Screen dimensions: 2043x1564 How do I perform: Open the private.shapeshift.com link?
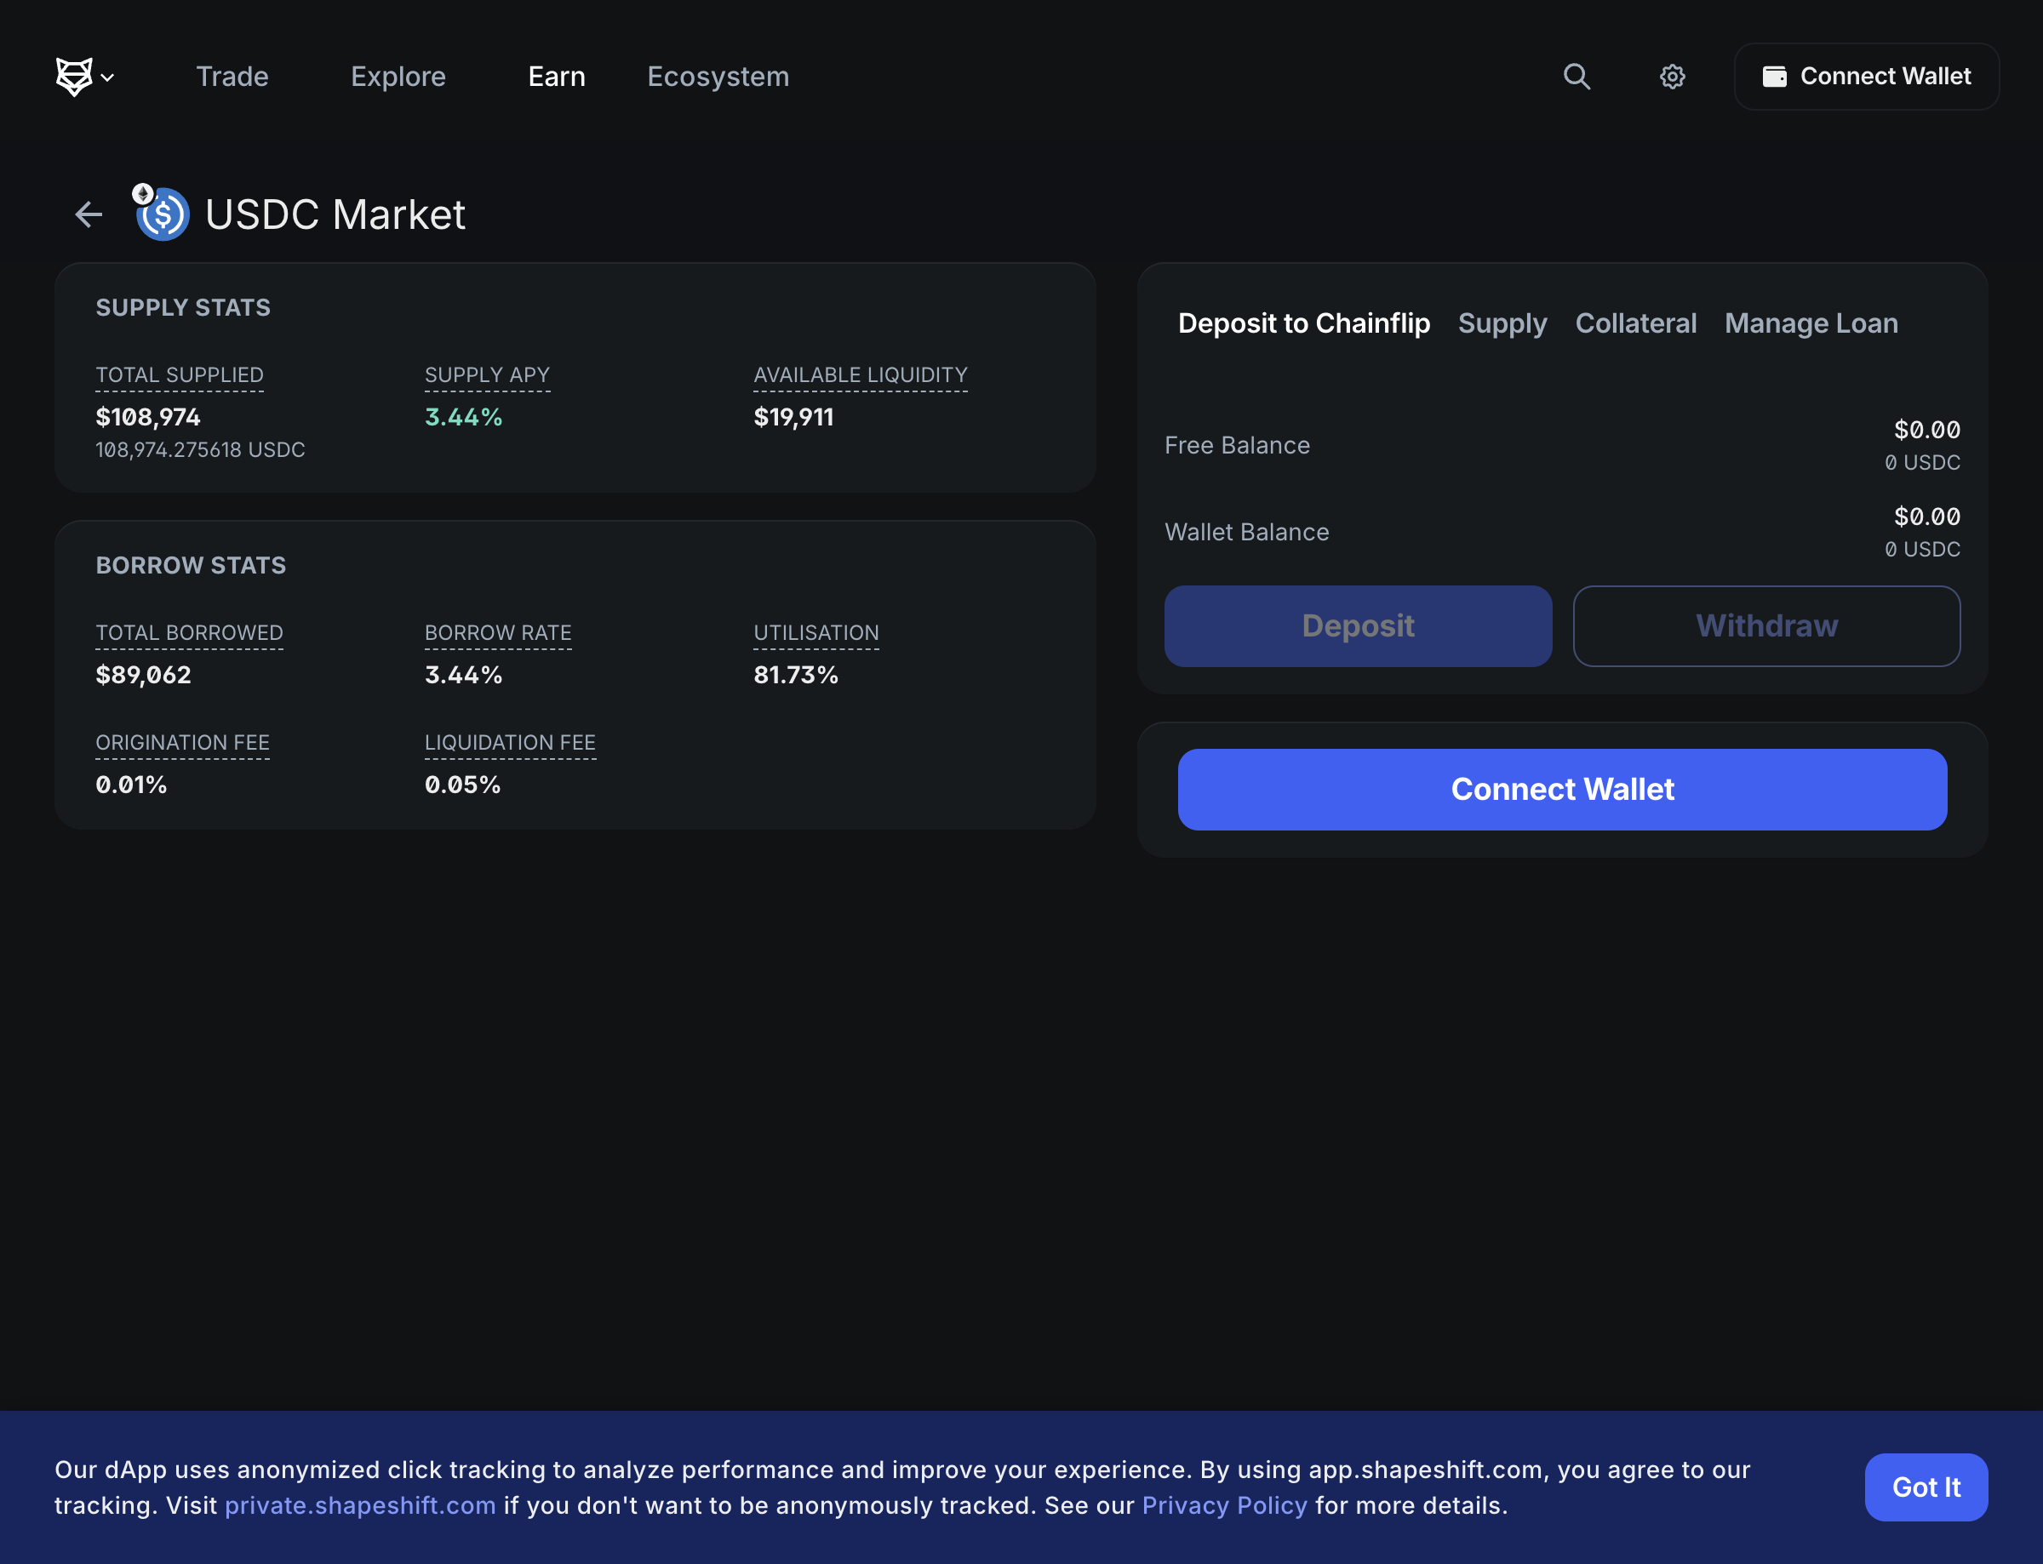[x=360, y=1505]
